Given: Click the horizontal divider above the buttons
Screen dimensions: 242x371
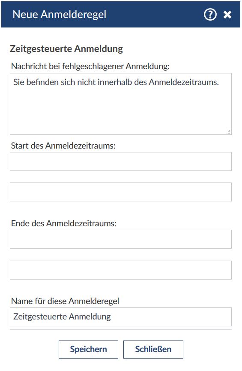Looking at the screenshot, I should (121, 329).
